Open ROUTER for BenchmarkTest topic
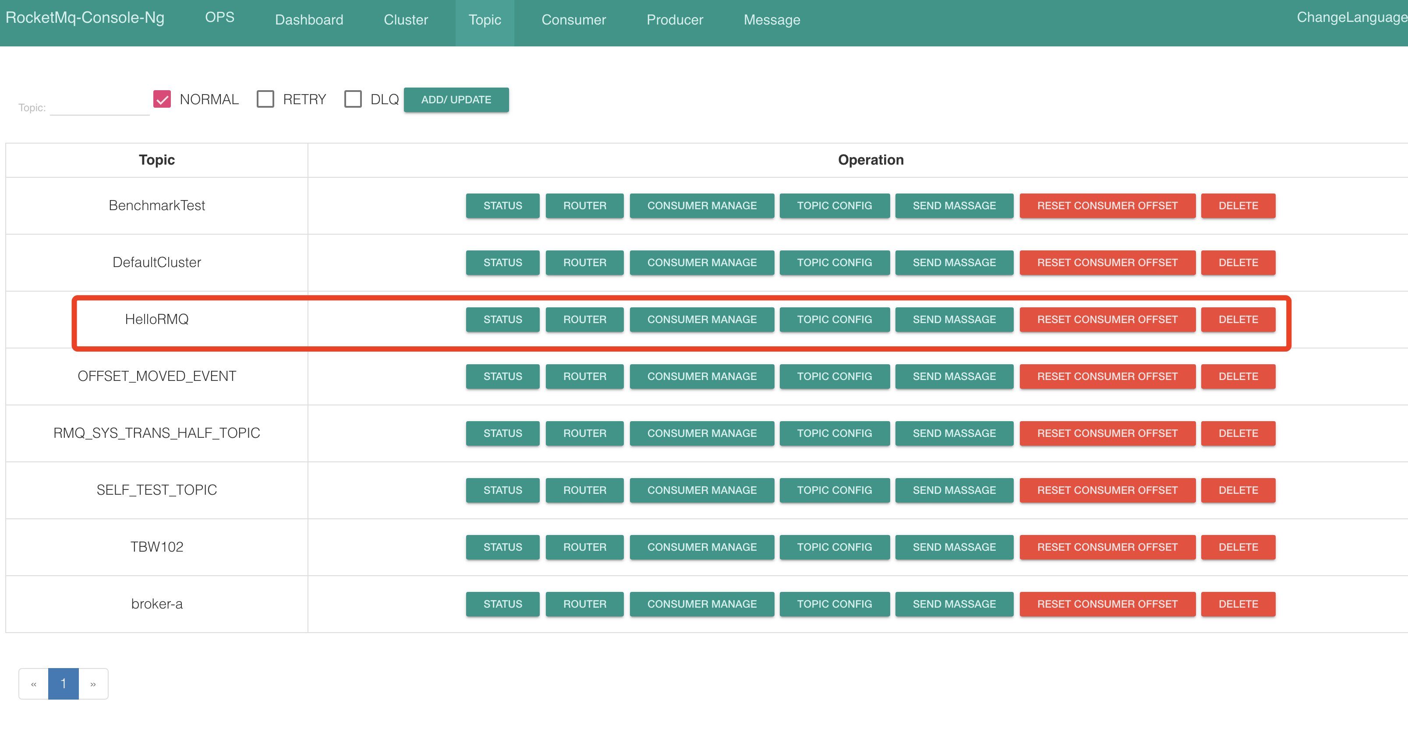 (x=584, y=206)
